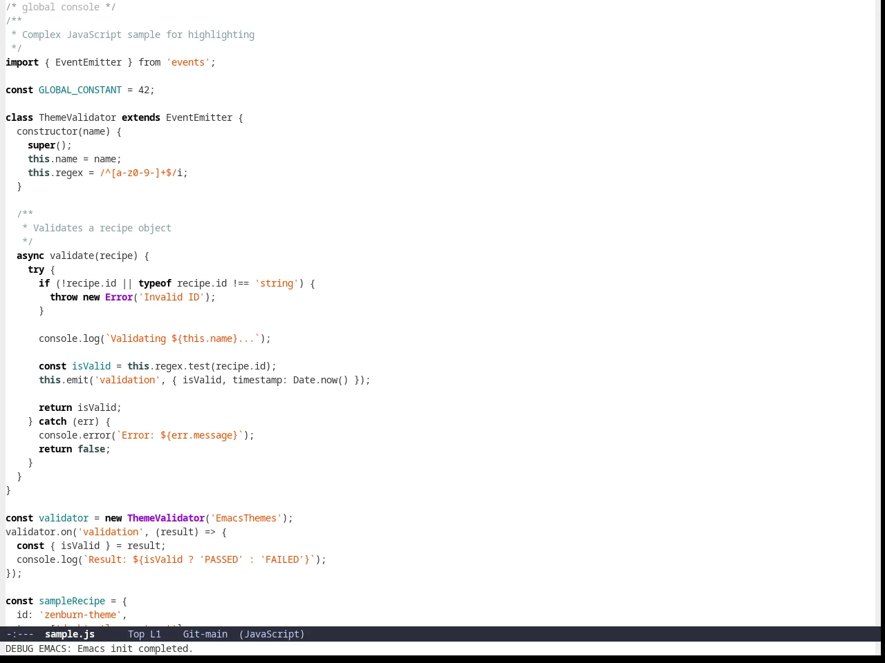Click 'validator.on(' call
The height and width of the screenshot is (663, 885).
41,532
